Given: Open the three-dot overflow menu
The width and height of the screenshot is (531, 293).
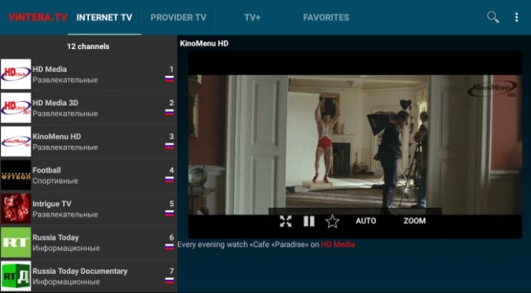Looking at the screenshot, I should (516, 17).
